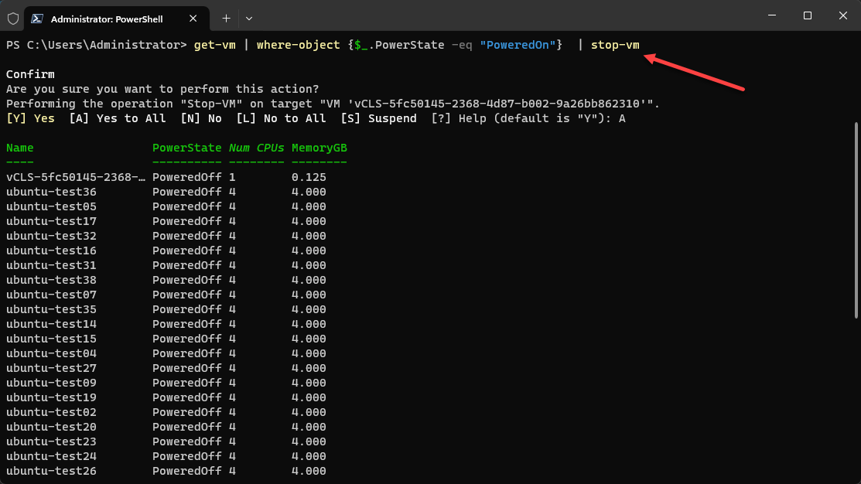Screen dimensions: 861x484
Task: Click the PowerShell icon on the tab
Action: (x=38, y=19)
